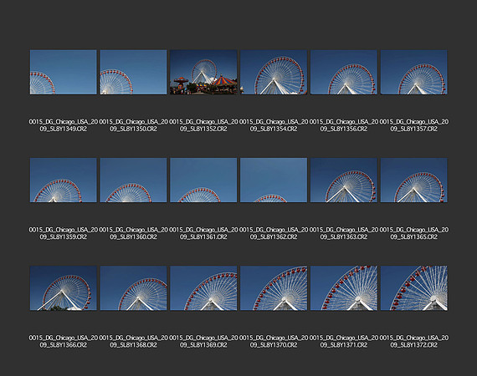Image resolution: width=477 pixels, height=376 pixels.
Task: Click the filename label ending 5L8Y1356.CR2
Action: [x=344, y=125]
